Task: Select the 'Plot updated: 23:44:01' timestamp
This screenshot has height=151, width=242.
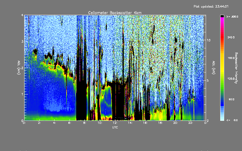Action: pyautogui.click(x=211, y=6)
